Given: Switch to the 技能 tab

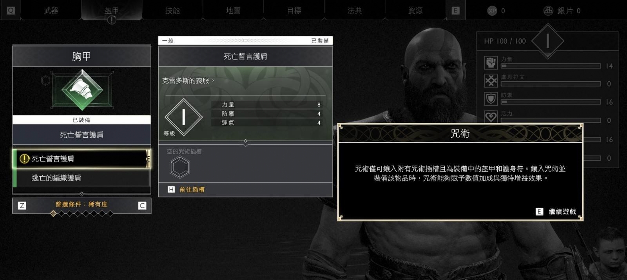Looking at the screenshot, I should [172, 11].
